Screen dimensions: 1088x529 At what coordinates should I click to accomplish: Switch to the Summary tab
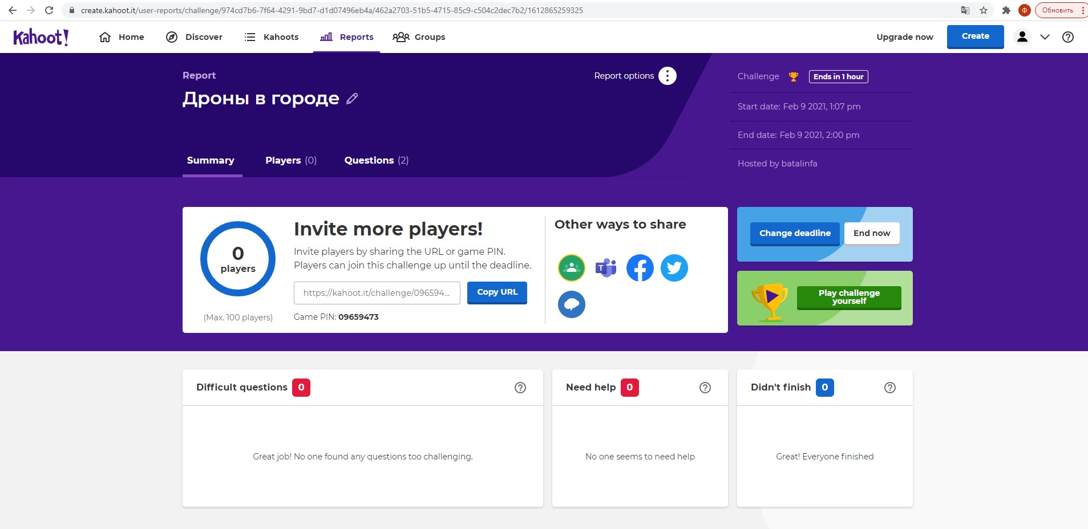(211, 161)
